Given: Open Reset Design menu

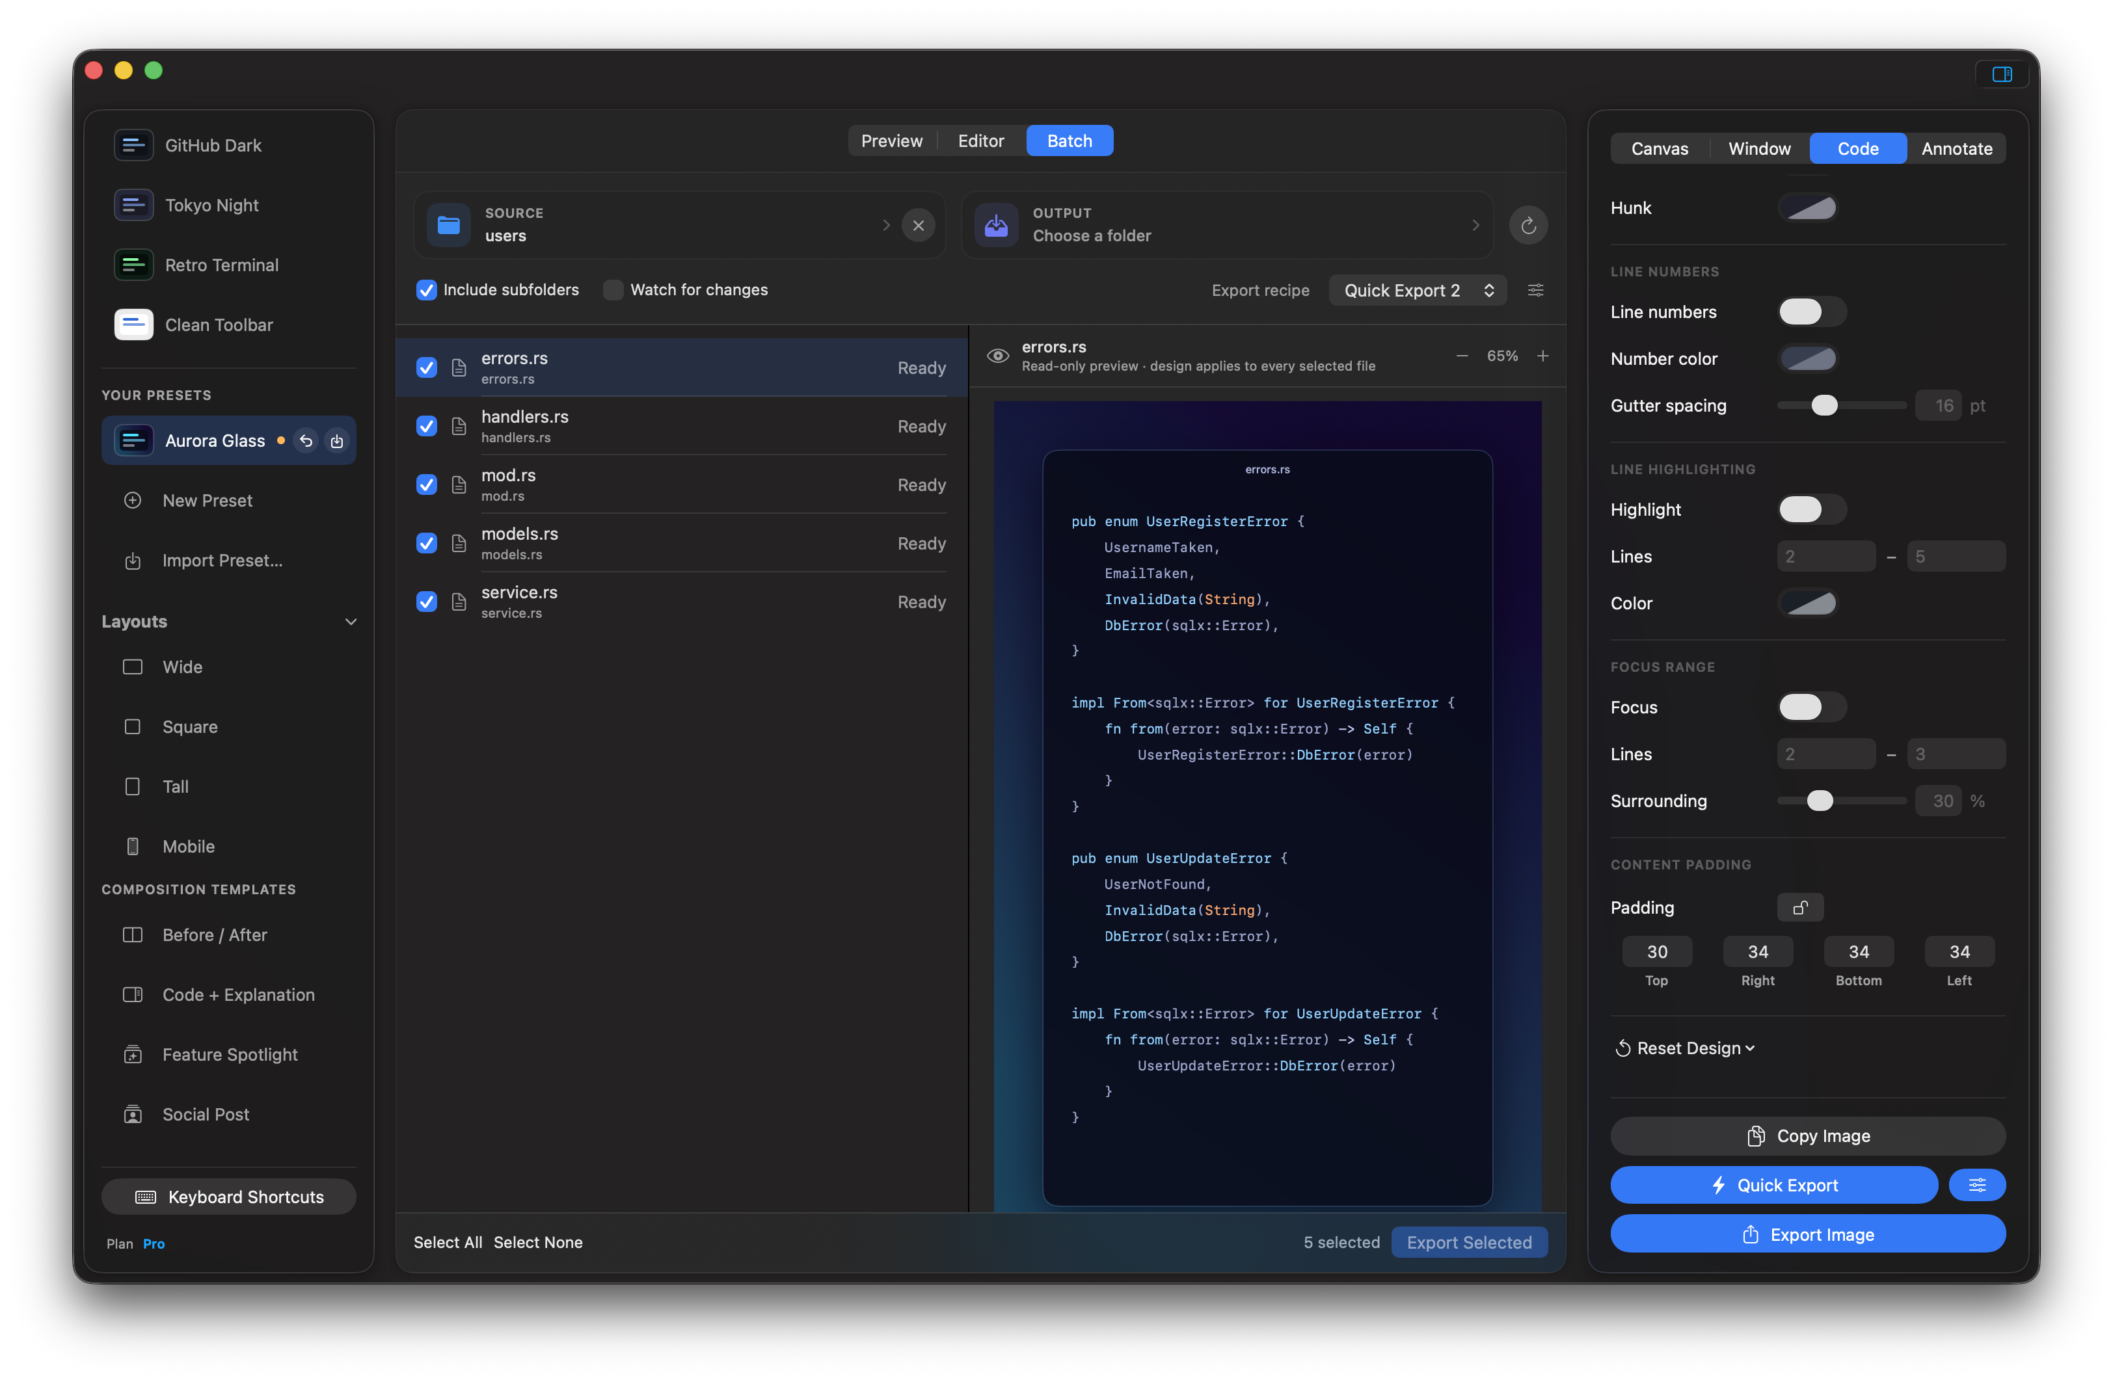Looking at the screenshot, I should pyautogui.click(x=1685, y=1048).
